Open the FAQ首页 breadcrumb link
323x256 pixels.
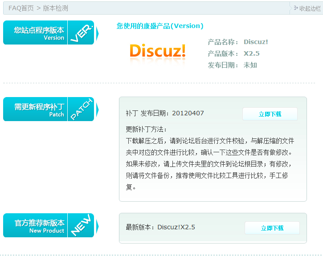tap(21, 8)
